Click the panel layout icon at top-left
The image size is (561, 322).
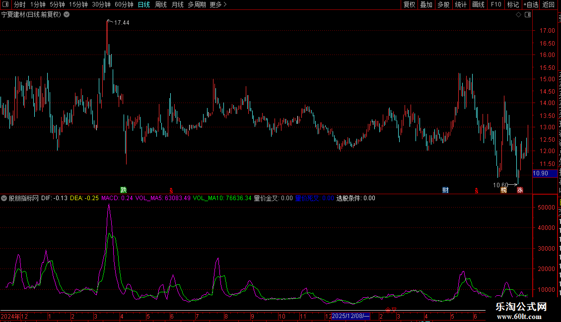click(5, 4)
